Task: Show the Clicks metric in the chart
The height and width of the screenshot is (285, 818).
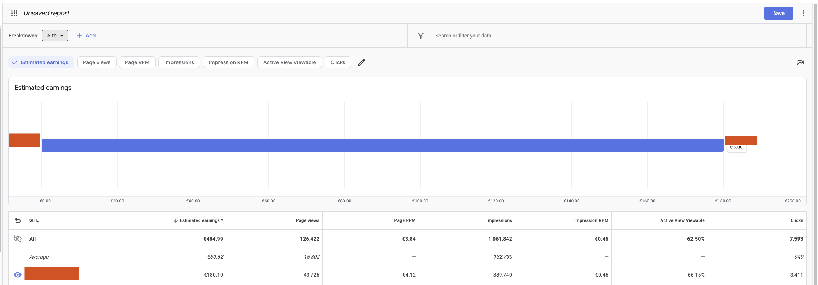Action: (x=337, y=62)
